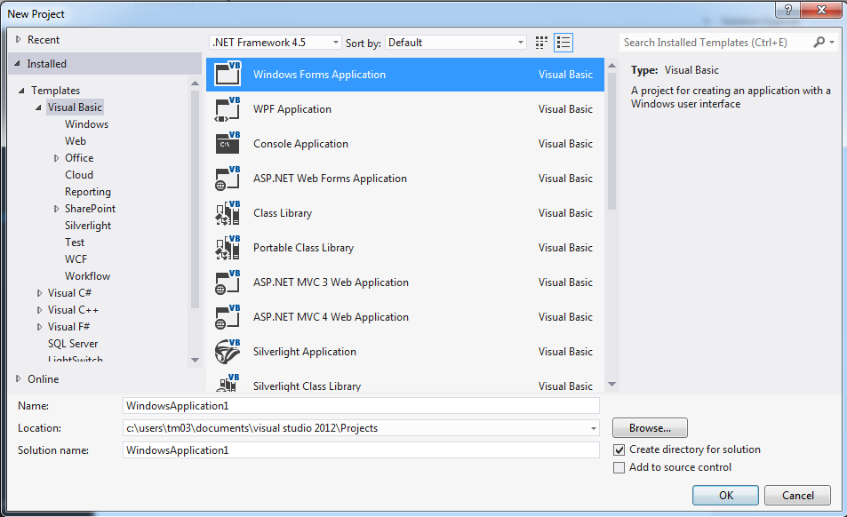Screen dimensions: 847x517
Task: Click the project Name input field
Action: [x=361, y=406]
